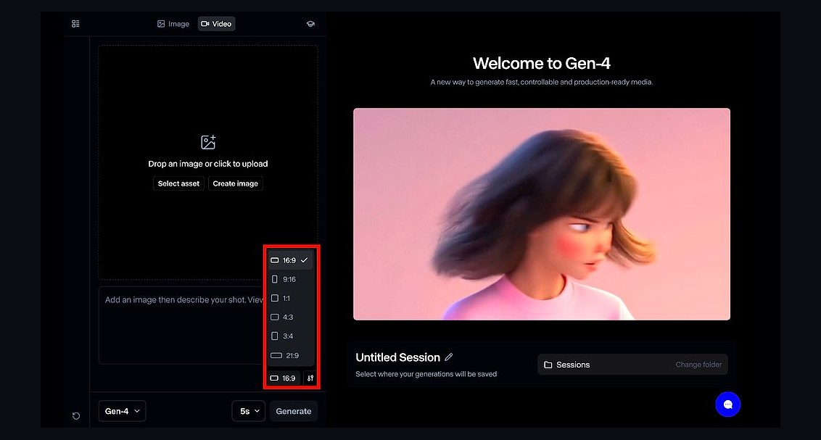Choose the 9:16 aspect ratio option
Screen dimensions: 821x440
pyautogui.click(x=290, y=279)
